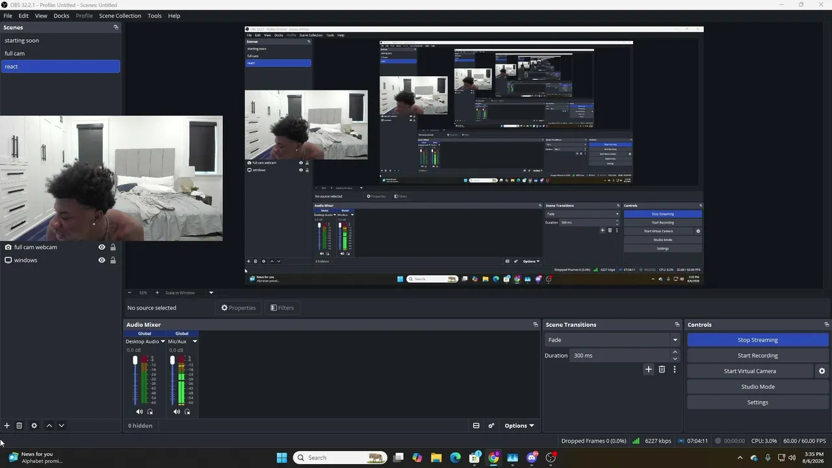Viewport: 832px width, 468px height.
Task: Open the Tools menu
Action: point(155,16)
